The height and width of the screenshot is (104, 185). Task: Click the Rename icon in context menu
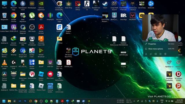click(x=156, y=54)
